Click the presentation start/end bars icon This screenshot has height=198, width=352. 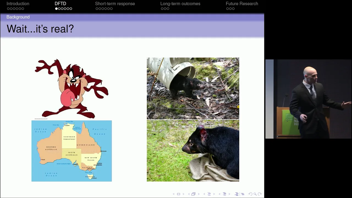coord(237,194)
